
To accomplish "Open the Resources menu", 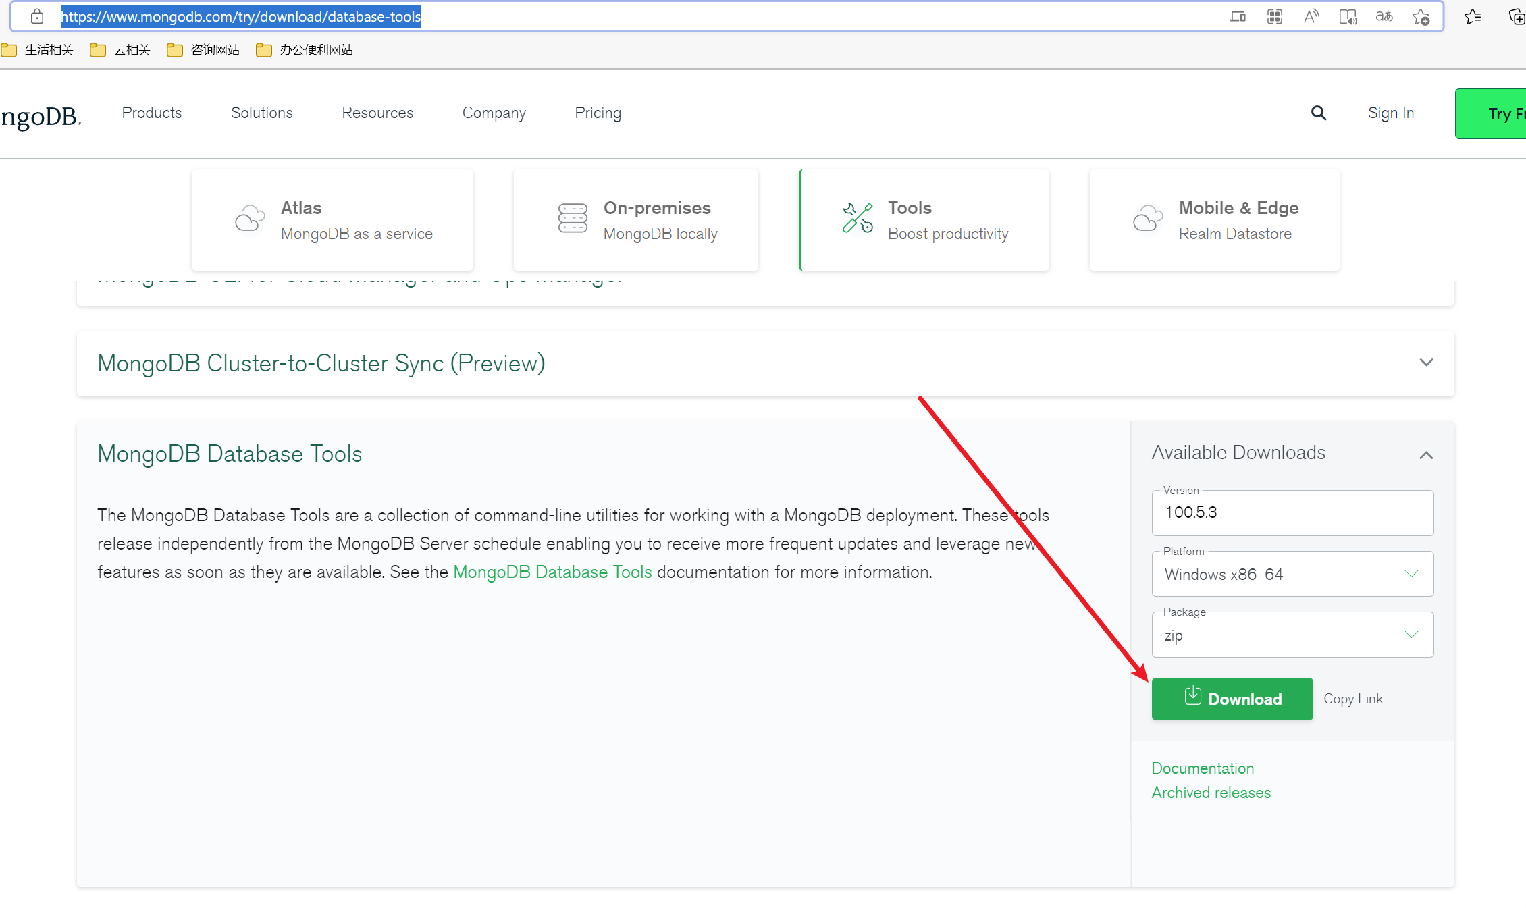I will coord(377,113).
